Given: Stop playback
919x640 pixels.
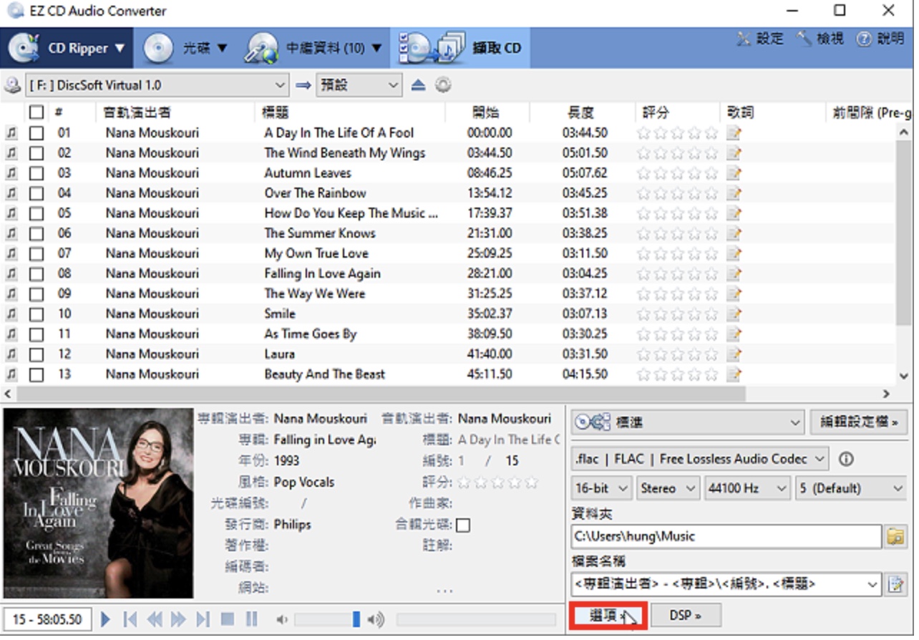Looking at the screenshot, I should point(228,620).
